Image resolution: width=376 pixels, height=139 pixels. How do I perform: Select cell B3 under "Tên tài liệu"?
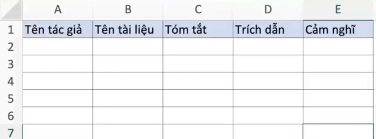(128, 64)
